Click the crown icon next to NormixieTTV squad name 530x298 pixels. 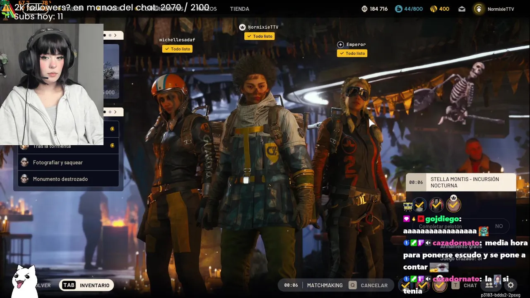coord(242,27)
